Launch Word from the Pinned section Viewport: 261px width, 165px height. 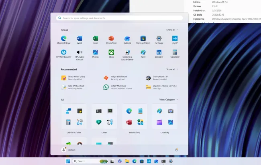coord(80,40)
